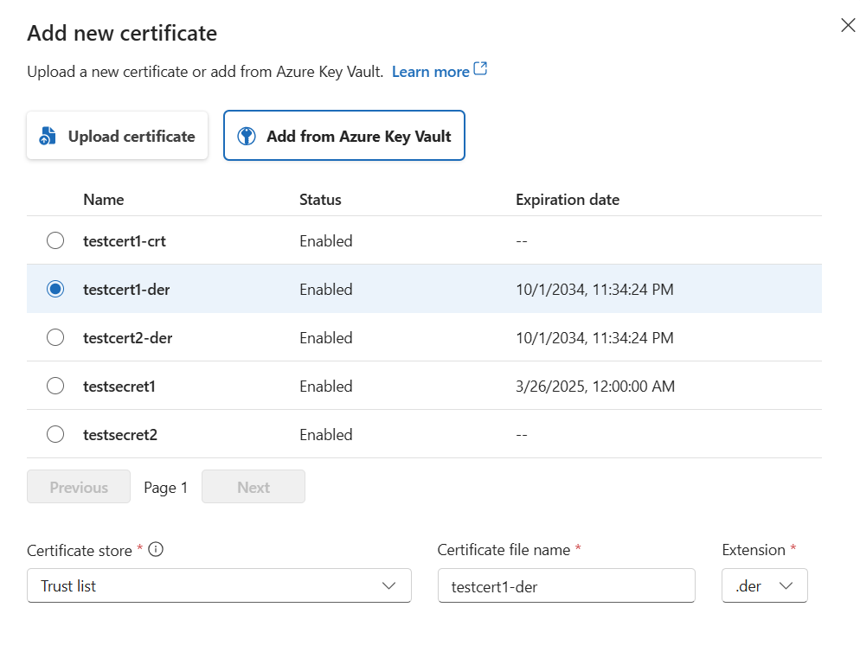Open the Extension .der dropdown
The height and width of the screenshot is (652, 860).
[x=765, y=585]
